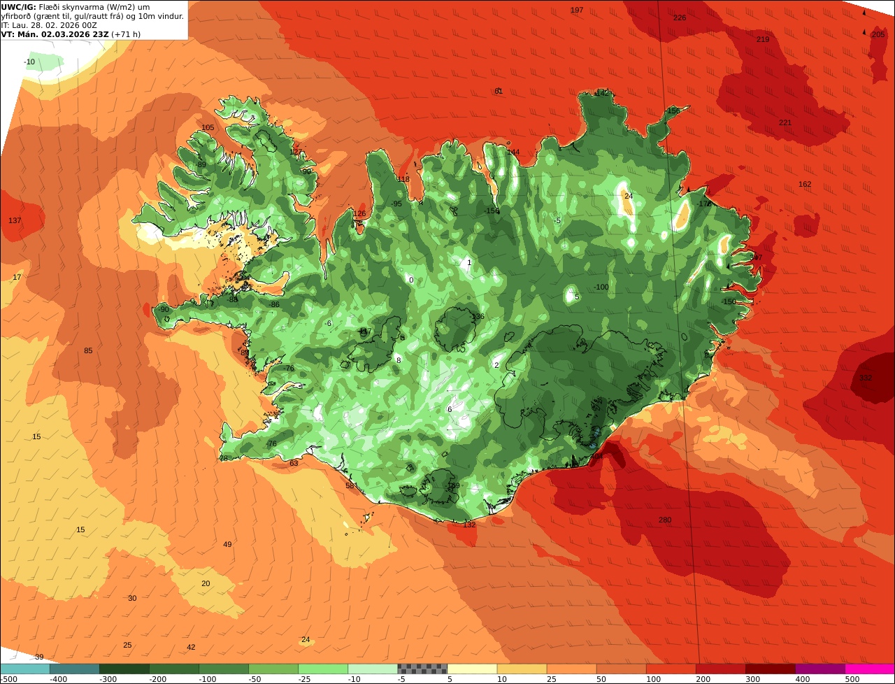Click the legend swatch between 5 and 10
895x684 pixels.
coord(471,669)
